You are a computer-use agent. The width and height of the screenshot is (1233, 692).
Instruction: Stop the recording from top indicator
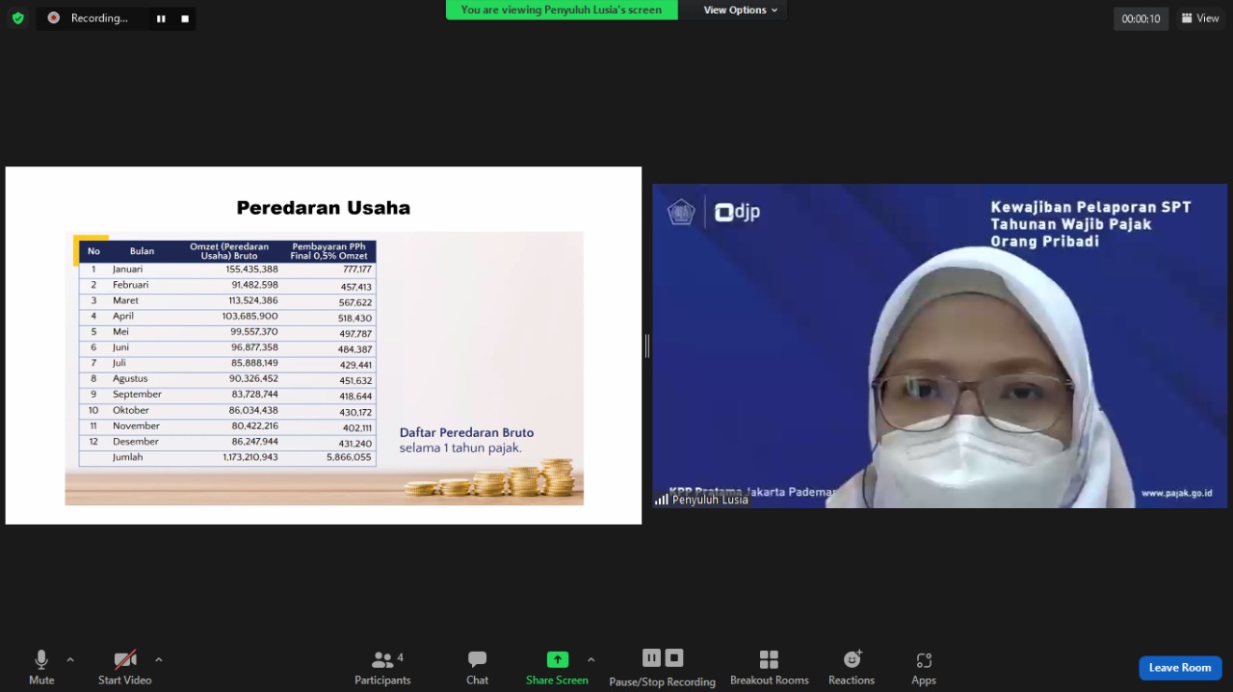coord(185,18)
